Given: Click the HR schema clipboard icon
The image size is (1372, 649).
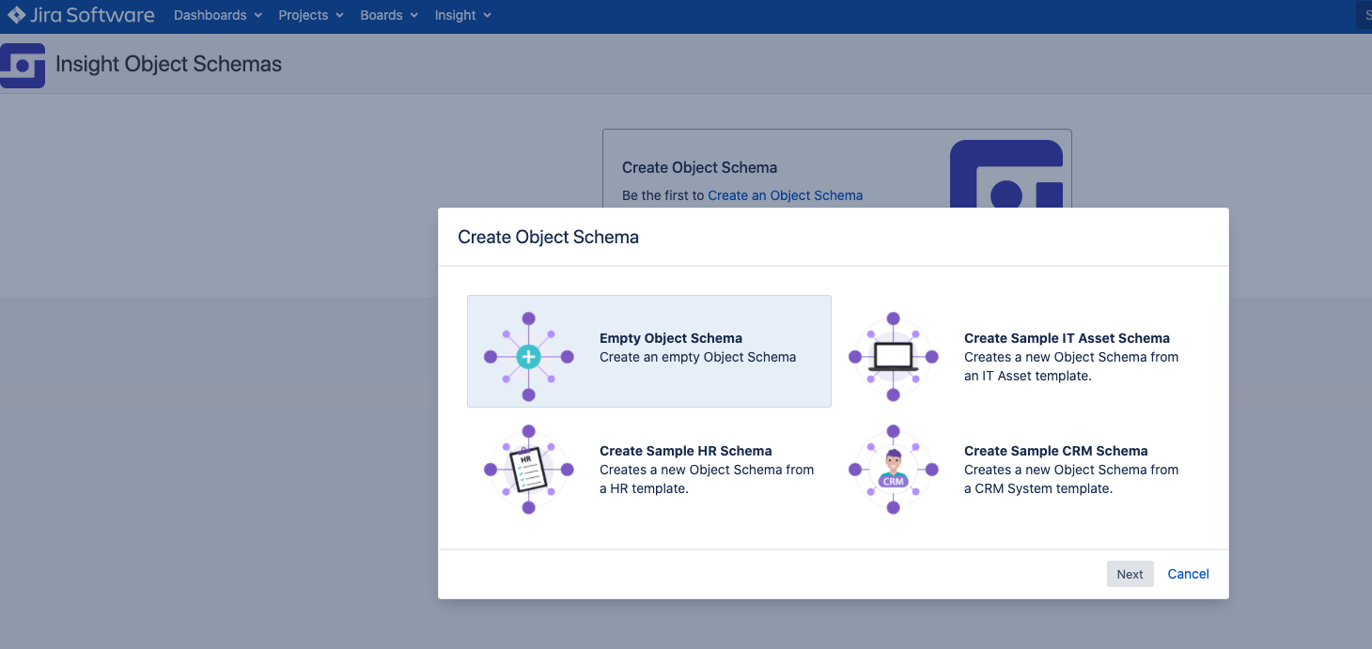Looking at the screenshot, I should tap(528, 469).
